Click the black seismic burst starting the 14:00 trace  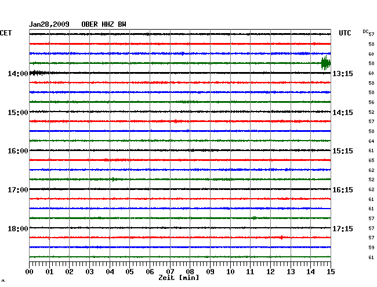[x=38, y=73]
